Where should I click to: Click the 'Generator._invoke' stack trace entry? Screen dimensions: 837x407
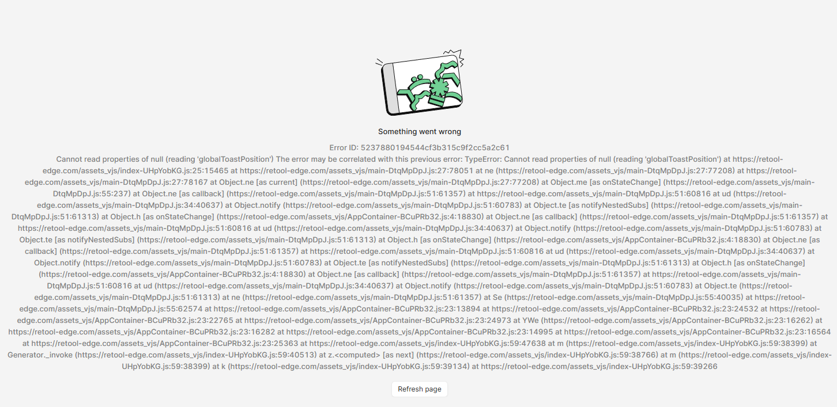[40, 355]
